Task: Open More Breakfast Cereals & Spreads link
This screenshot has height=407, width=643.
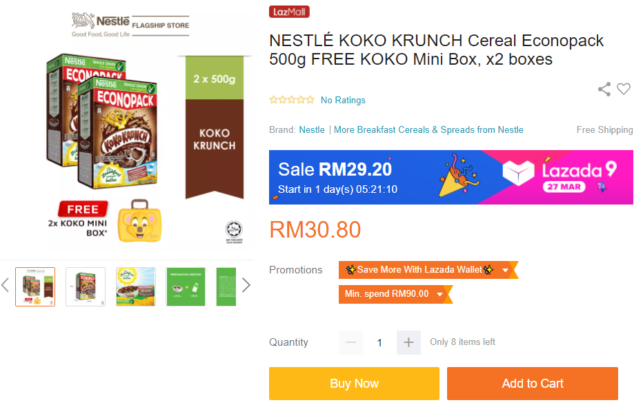Action: click(x=428, y=129)
